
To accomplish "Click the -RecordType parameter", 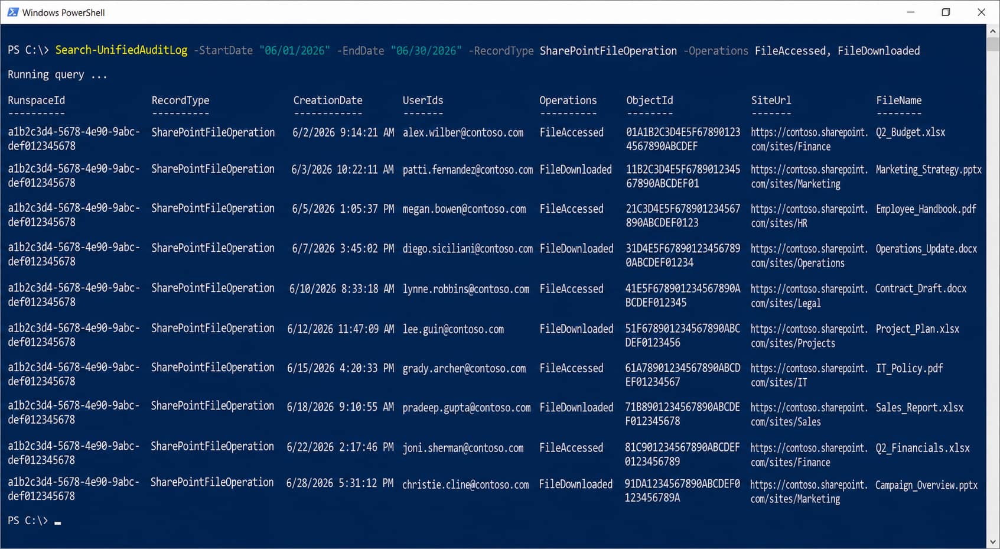I will [x=501, y=51].
